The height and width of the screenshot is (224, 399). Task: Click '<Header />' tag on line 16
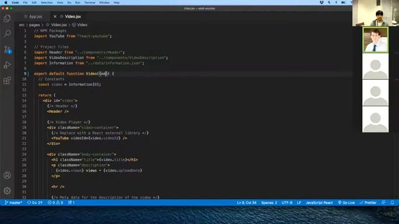pyautogui.click(x=58, y=111)
